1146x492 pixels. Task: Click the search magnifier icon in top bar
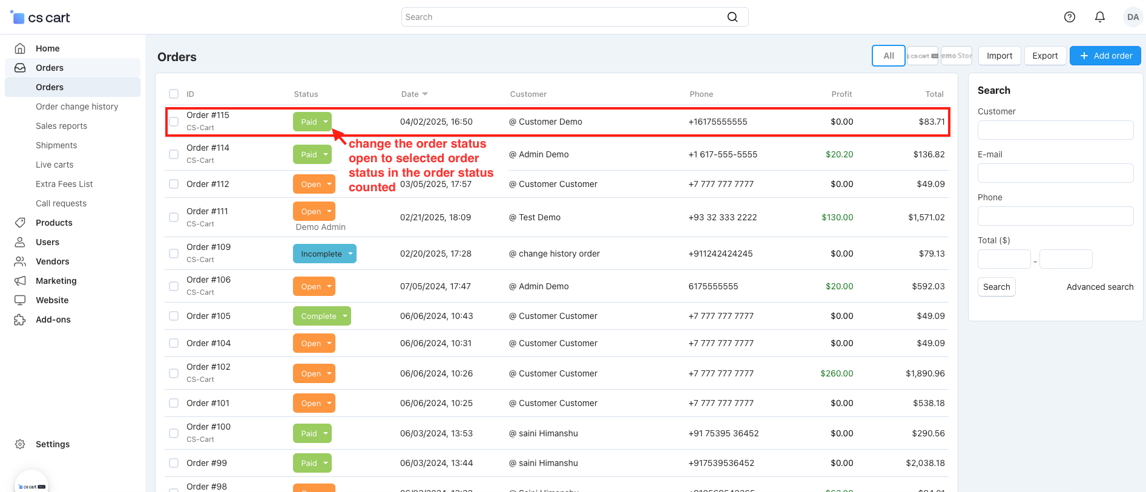tap(732, 17)
